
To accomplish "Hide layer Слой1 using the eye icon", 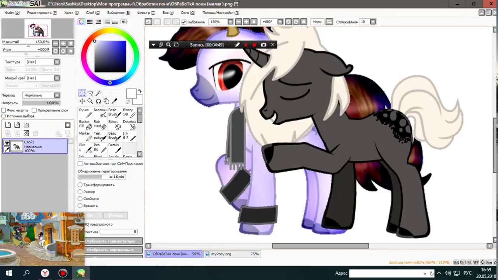I will coord(7,143).
